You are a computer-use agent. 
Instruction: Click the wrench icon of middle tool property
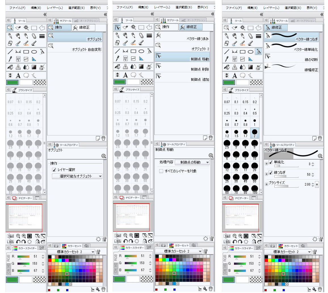pos(211,239)
